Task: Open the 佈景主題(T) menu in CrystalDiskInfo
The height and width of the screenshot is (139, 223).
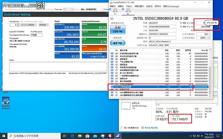Action: (x=139, y=6)
